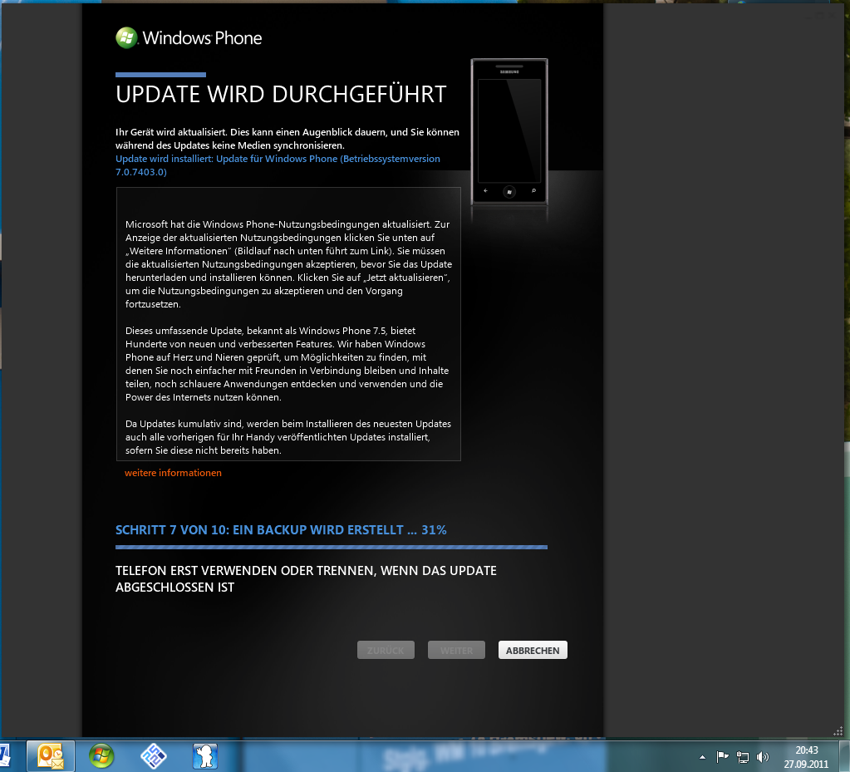This screenshot has height=772, width=850.
Task: Click the resize grip of the Zune window
Action: [838, 731]
